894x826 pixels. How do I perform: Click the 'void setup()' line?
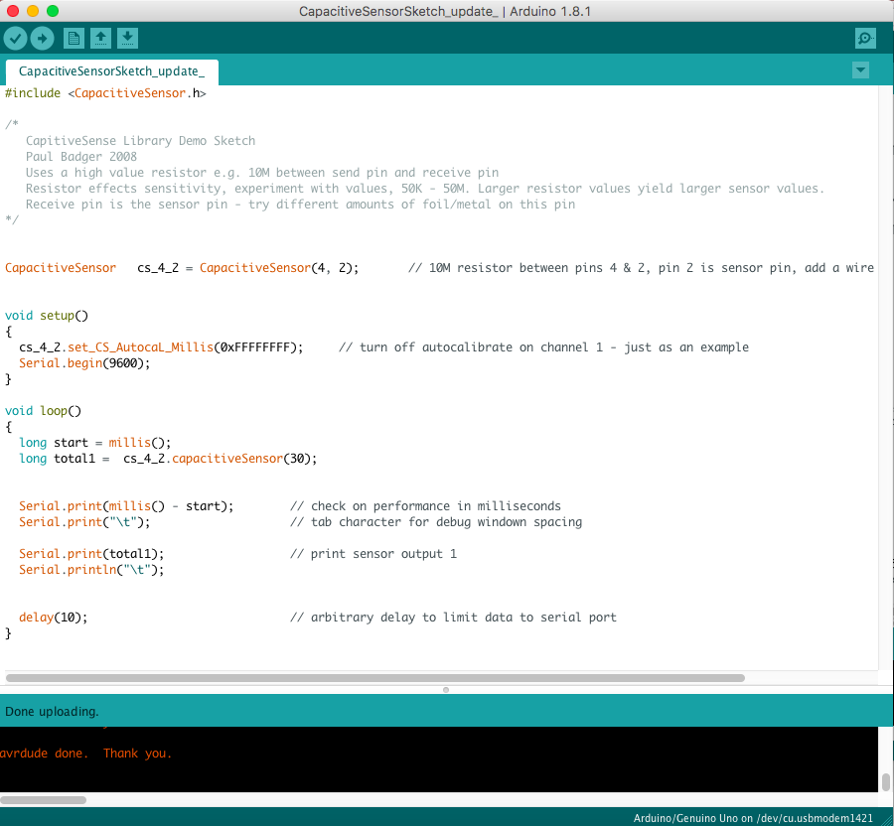pos(47,316)
